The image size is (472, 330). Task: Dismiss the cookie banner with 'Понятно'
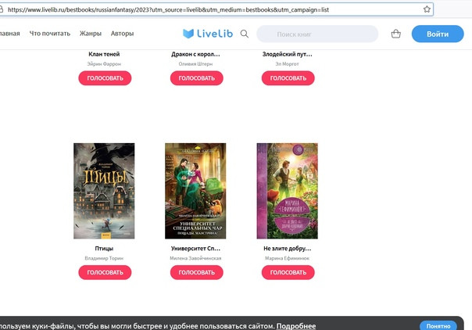438,326
